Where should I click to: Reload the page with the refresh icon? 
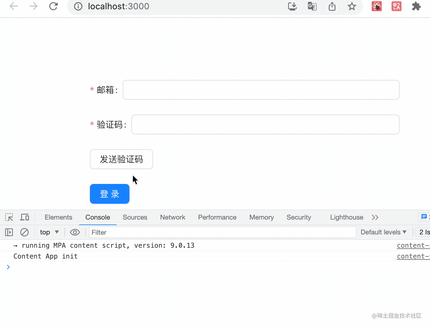(x=54, y=6)
